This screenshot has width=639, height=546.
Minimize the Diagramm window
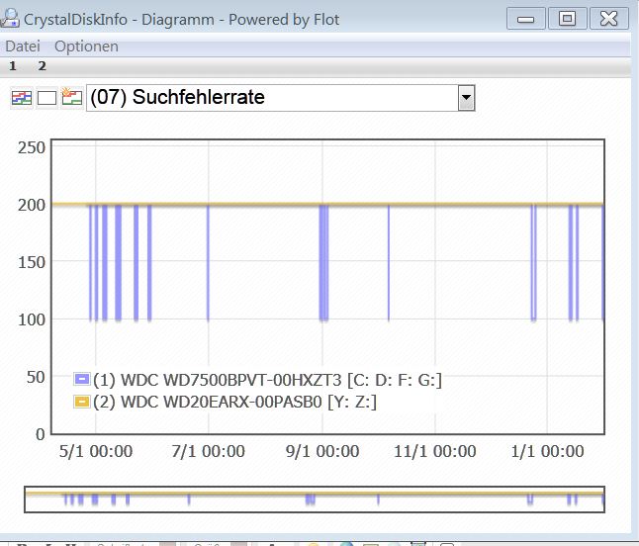click(x=525, y=19)
